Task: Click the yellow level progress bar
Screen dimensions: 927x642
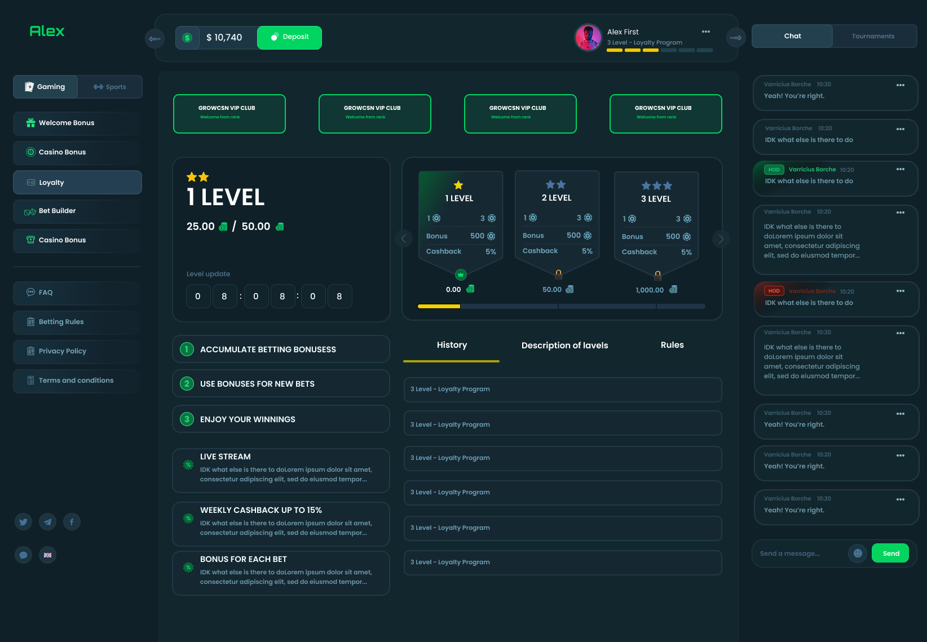Action: 439,307
